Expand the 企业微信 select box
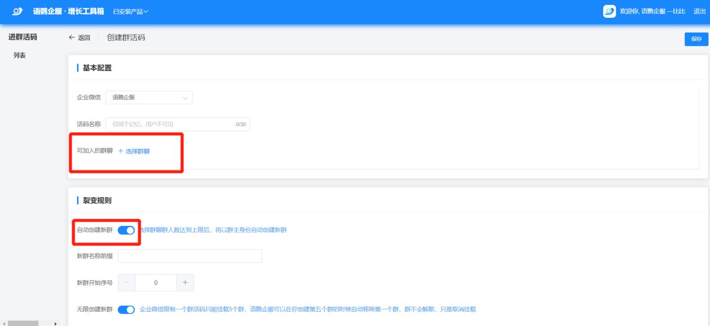This screenshot has height=326, width=710. (149, 98)
